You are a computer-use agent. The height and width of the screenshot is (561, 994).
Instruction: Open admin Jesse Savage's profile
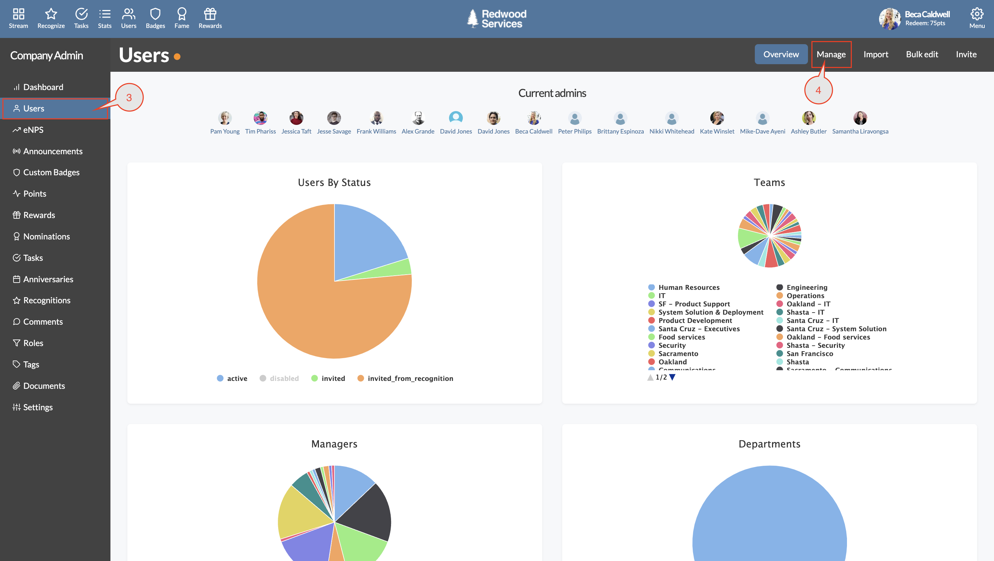coord(334,123)
